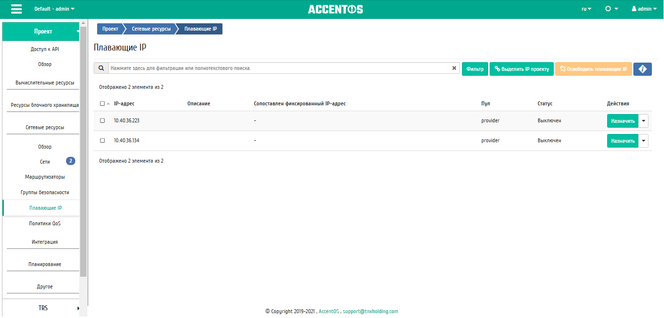Open the ru language dropdown
664x318 pixels.
tap(586, 9)
